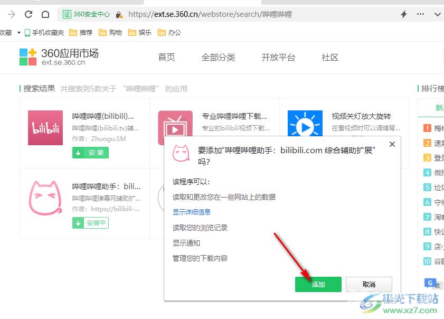
Task: Dismiss dialog with 取消 button
Action: coord(369,285)
